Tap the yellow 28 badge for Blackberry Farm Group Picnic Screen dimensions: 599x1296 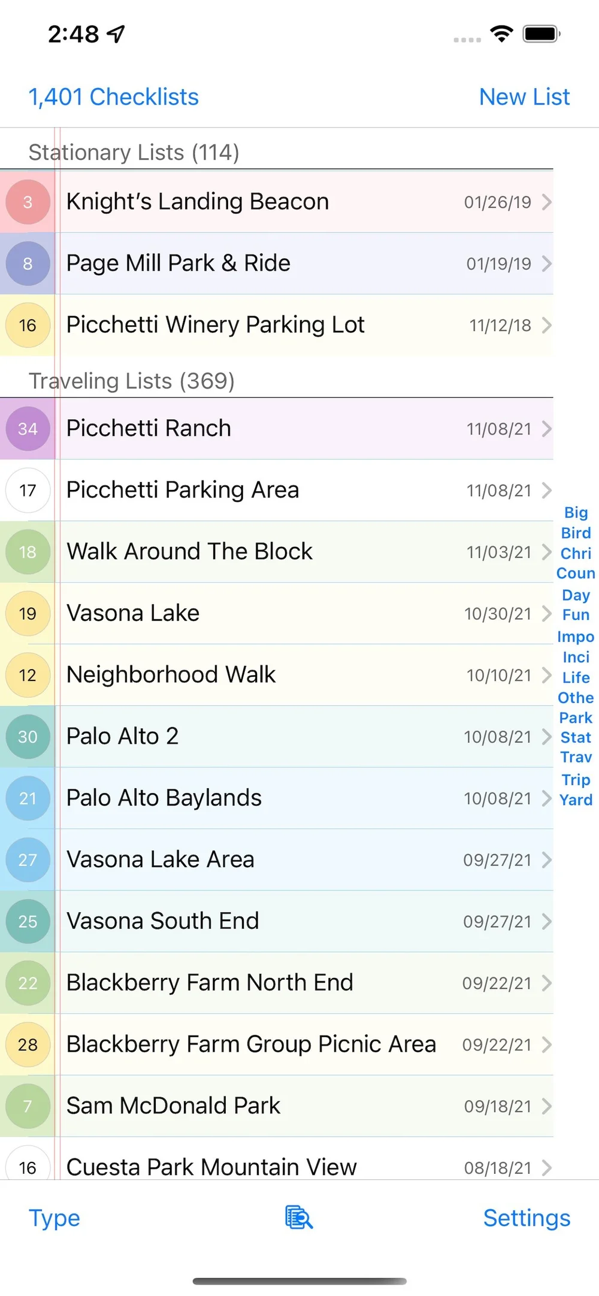point(28,1044)
